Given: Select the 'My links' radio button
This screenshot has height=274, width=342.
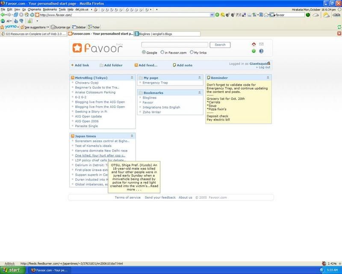Looking at the screenshot, I should coord(192,52).
